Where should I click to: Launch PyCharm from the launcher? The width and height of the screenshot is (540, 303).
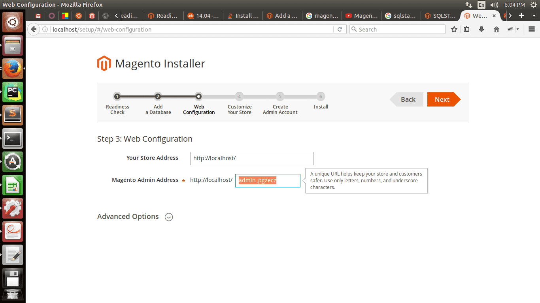click(13, 92)
